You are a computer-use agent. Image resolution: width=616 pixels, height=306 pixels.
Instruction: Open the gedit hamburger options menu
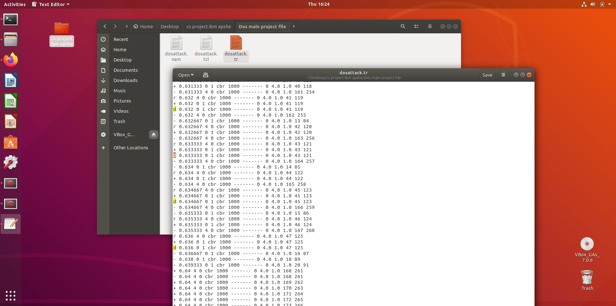[503, 75]
